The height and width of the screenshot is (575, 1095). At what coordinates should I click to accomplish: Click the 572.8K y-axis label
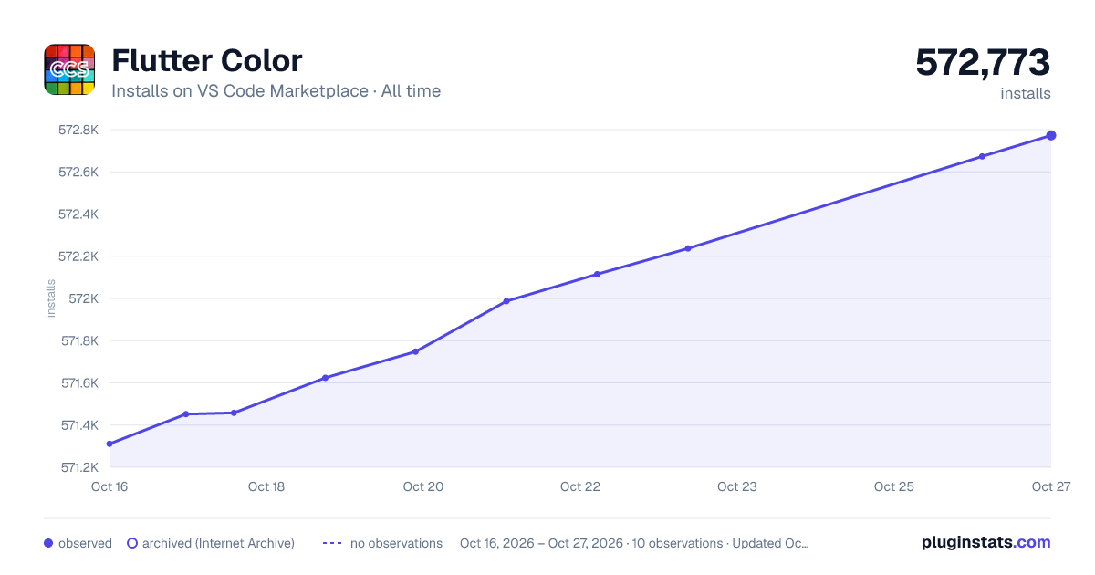pyautogui.click(x=78, y=130)
